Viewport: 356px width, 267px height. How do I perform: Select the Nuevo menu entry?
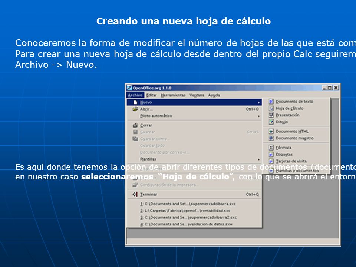pyautogui.click(x=194, y=102)
